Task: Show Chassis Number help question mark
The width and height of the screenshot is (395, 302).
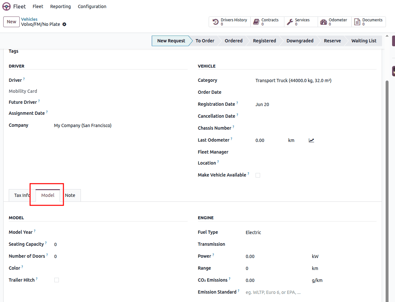Action: pyautogui.click(x=234, y=127)
